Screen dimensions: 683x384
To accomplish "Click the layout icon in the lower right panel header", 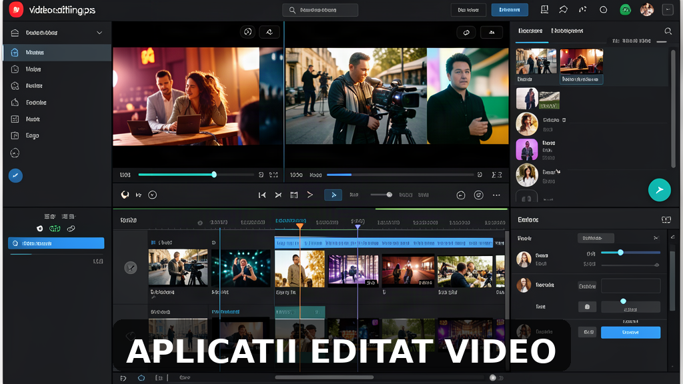I will click(666, 220).
